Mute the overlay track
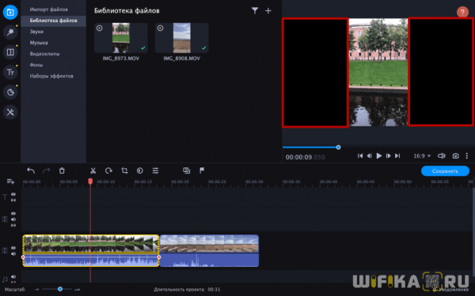 click(13, 219)
